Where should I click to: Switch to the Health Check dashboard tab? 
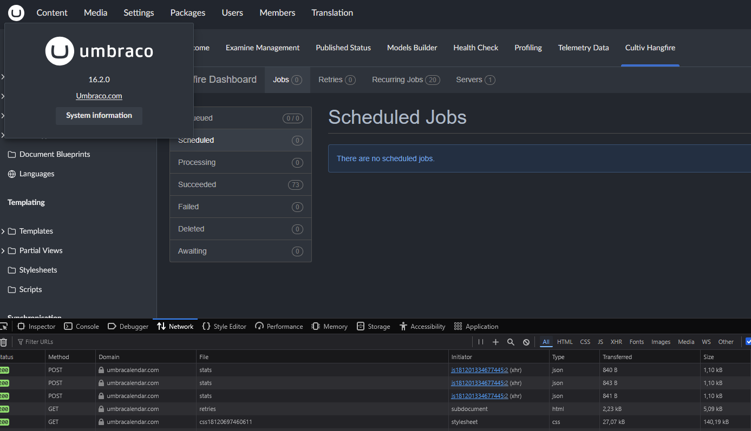coord(475,48)
